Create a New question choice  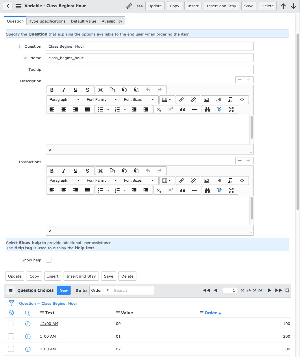(64, 290)
